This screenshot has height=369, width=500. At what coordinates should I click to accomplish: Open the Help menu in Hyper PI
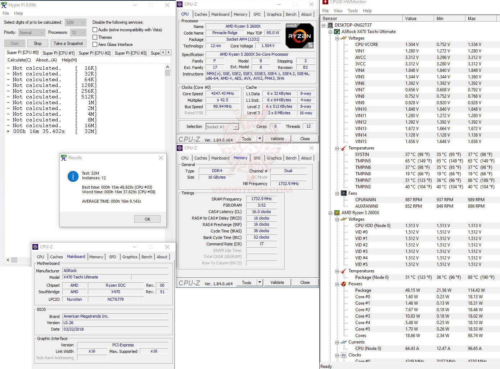(x=18, y=13)
